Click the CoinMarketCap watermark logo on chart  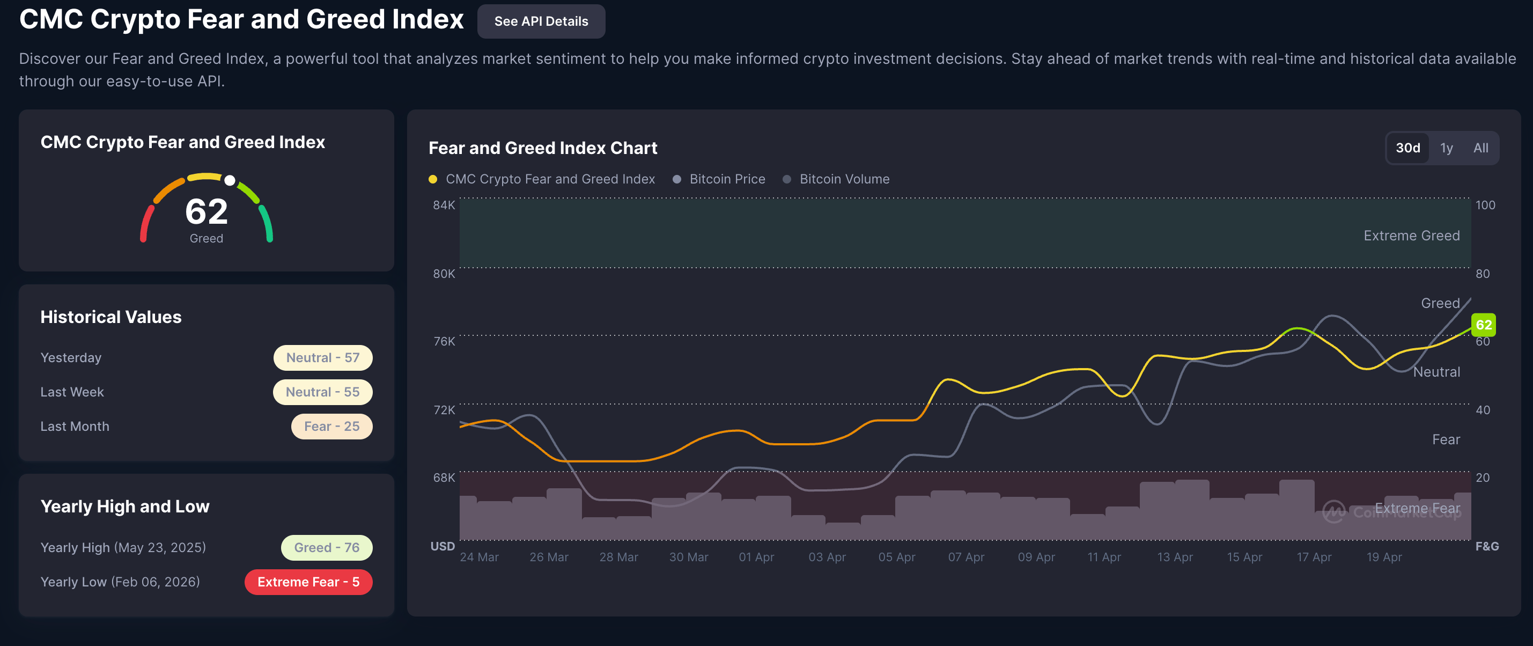(1333, 511)
